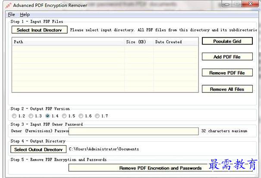
Task: Minimize the Advanced PDF Encryption Remover window
Action: (227, 4)
